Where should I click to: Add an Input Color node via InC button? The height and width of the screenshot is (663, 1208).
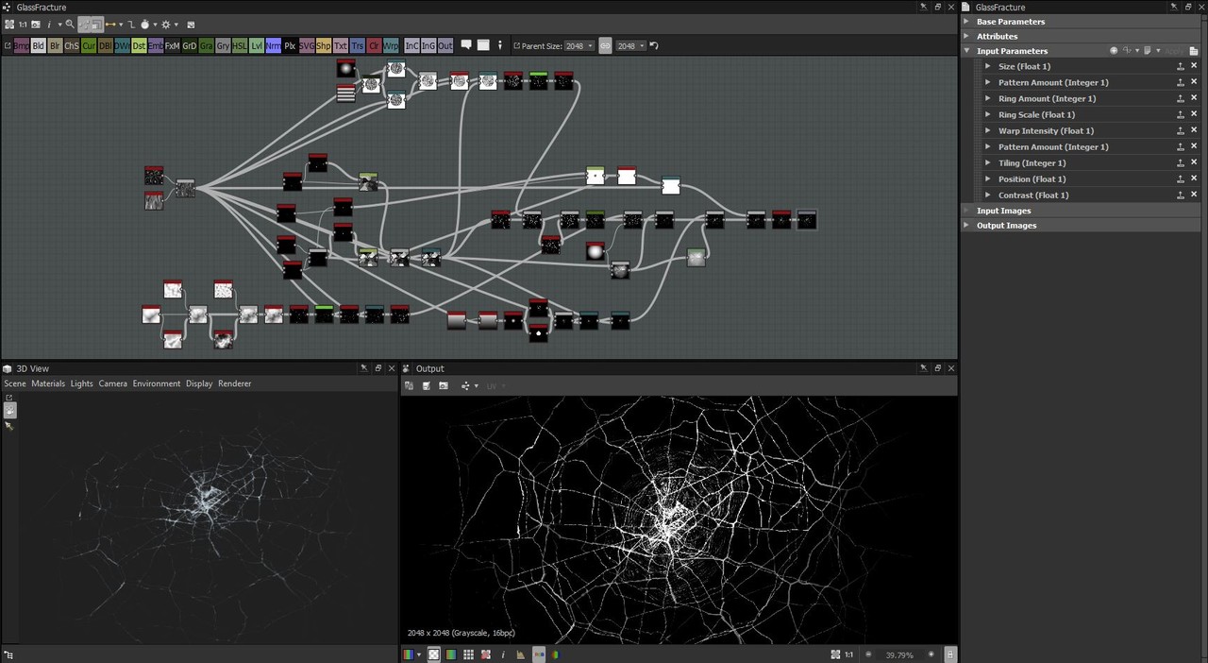pyautogui.click(x=412, y=45)
